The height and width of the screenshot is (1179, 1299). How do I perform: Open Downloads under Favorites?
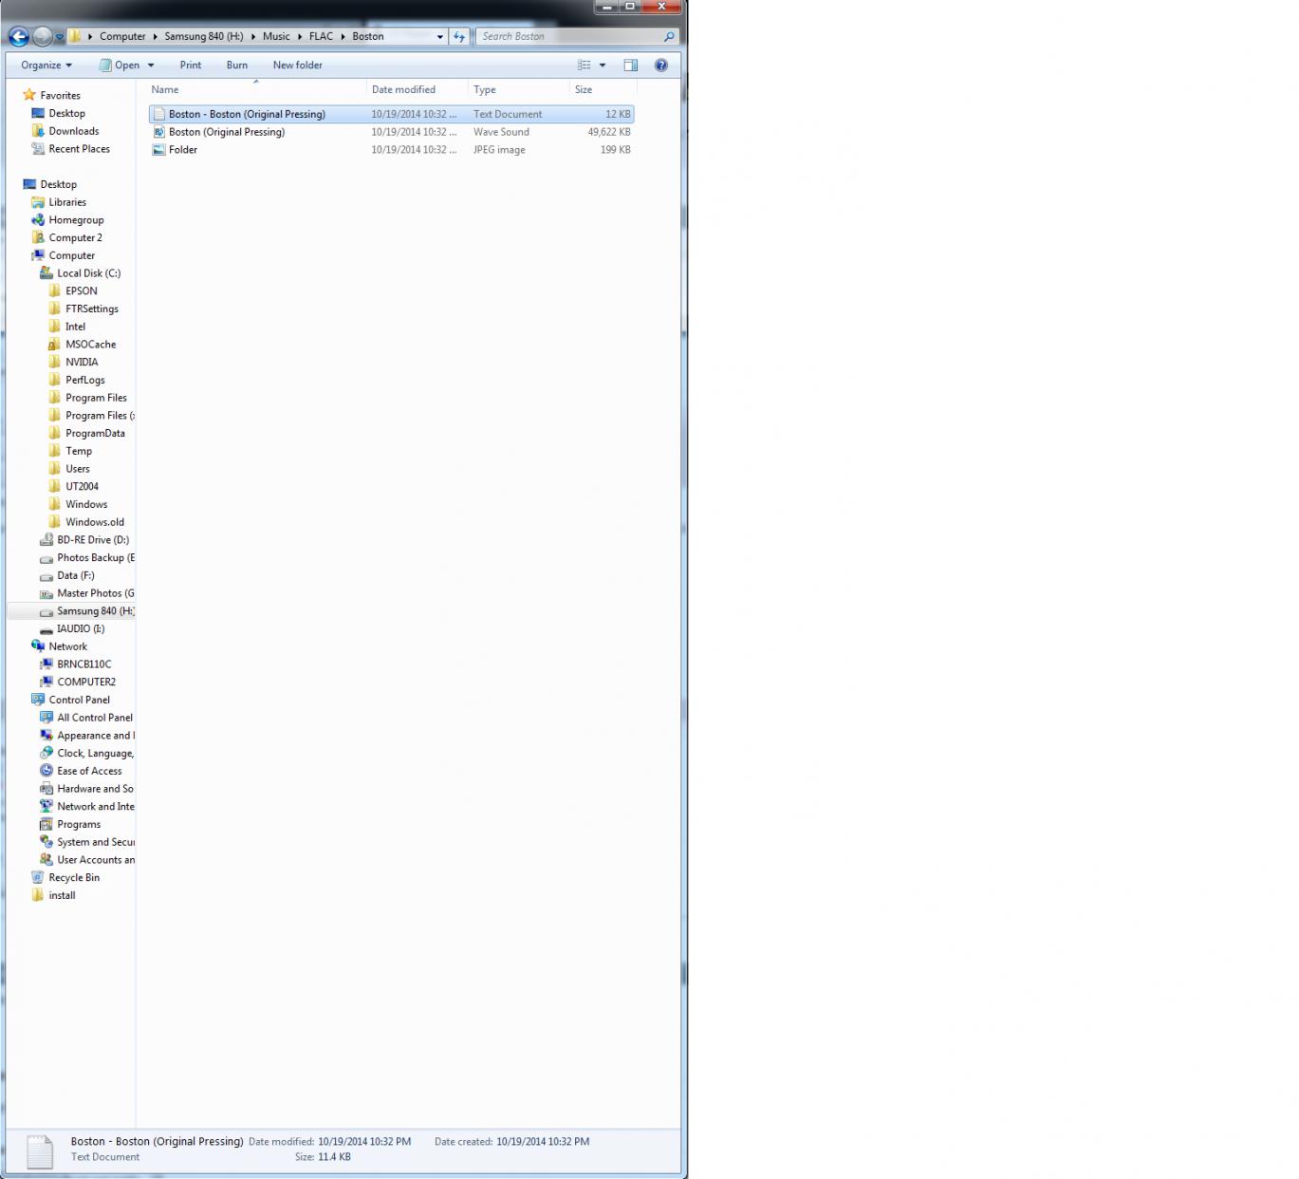(x=73, y=131)
